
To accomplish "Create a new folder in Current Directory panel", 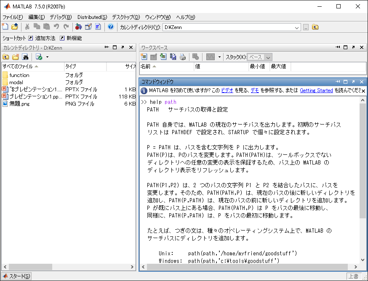I will (16, 57).
